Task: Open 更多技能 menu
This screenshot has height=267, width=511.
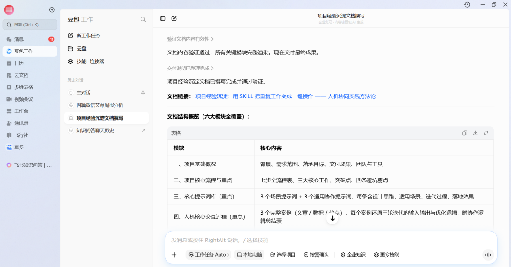Action: pos(387,255)
